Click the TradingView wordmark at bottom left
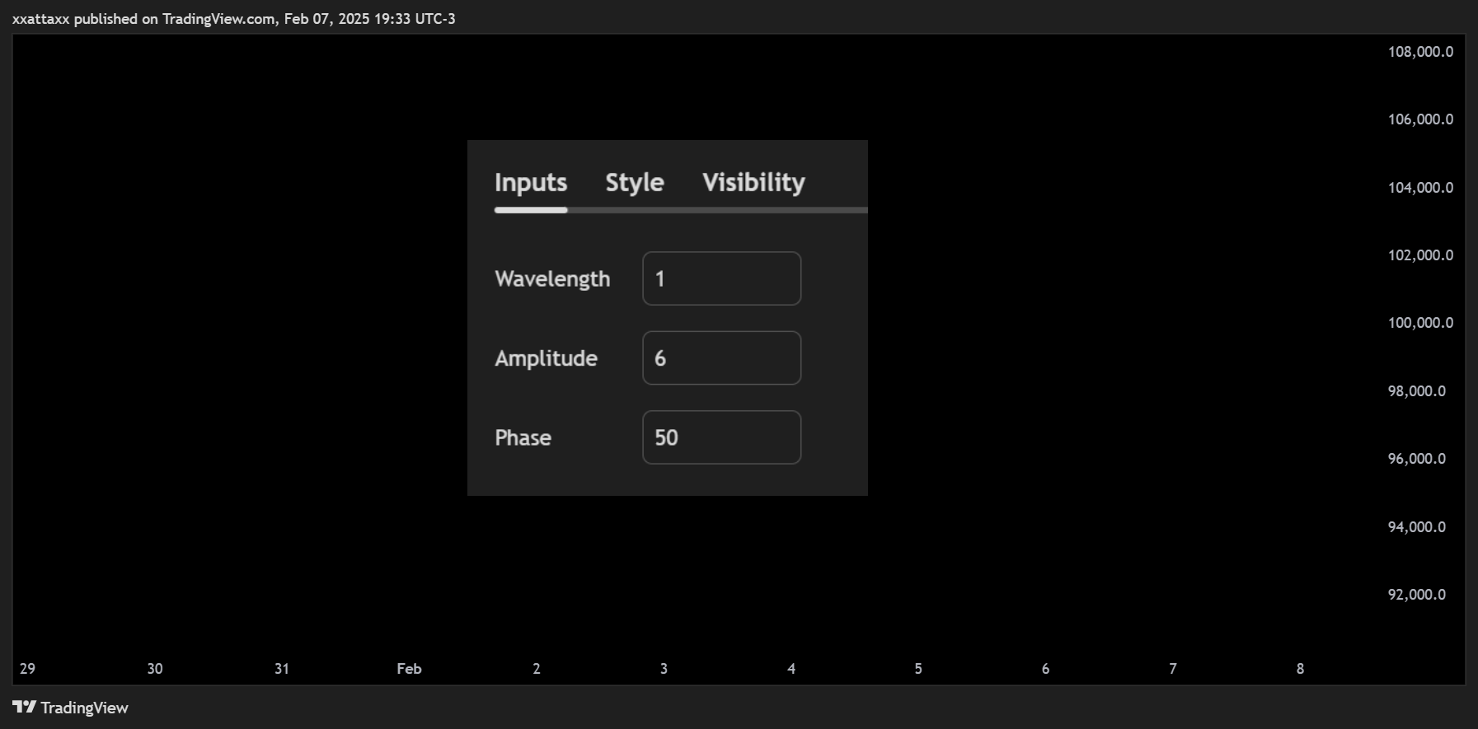1478x729 pixels. (84, 708)
